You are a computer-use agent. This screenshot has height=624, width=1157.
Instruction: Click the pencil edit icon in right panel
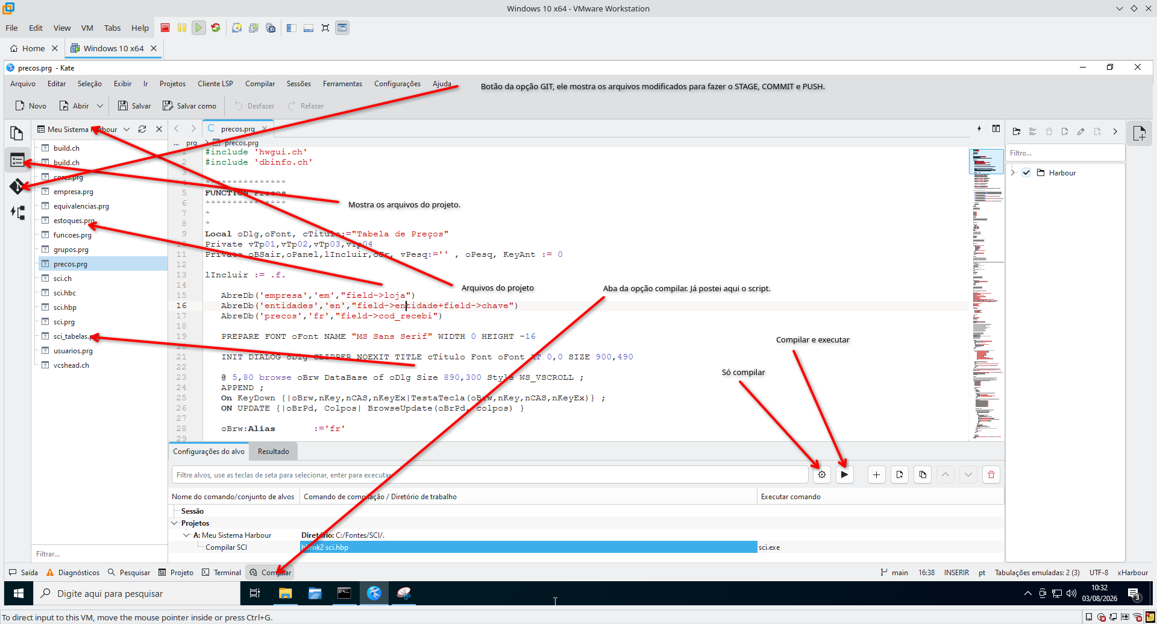(x=1081, y=131)
